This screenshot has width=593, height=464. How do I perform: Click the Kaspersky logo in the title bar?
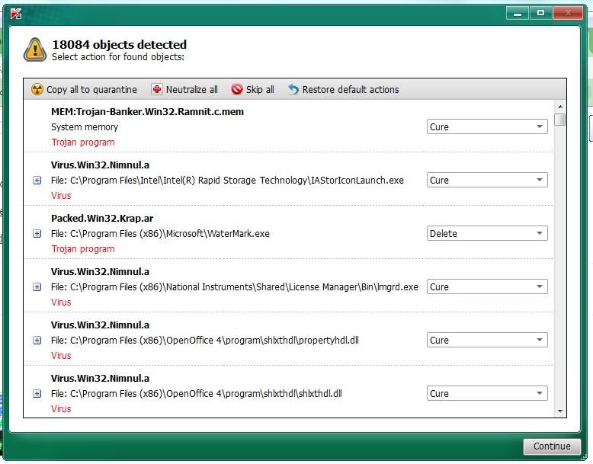click(x=15, y=13)
